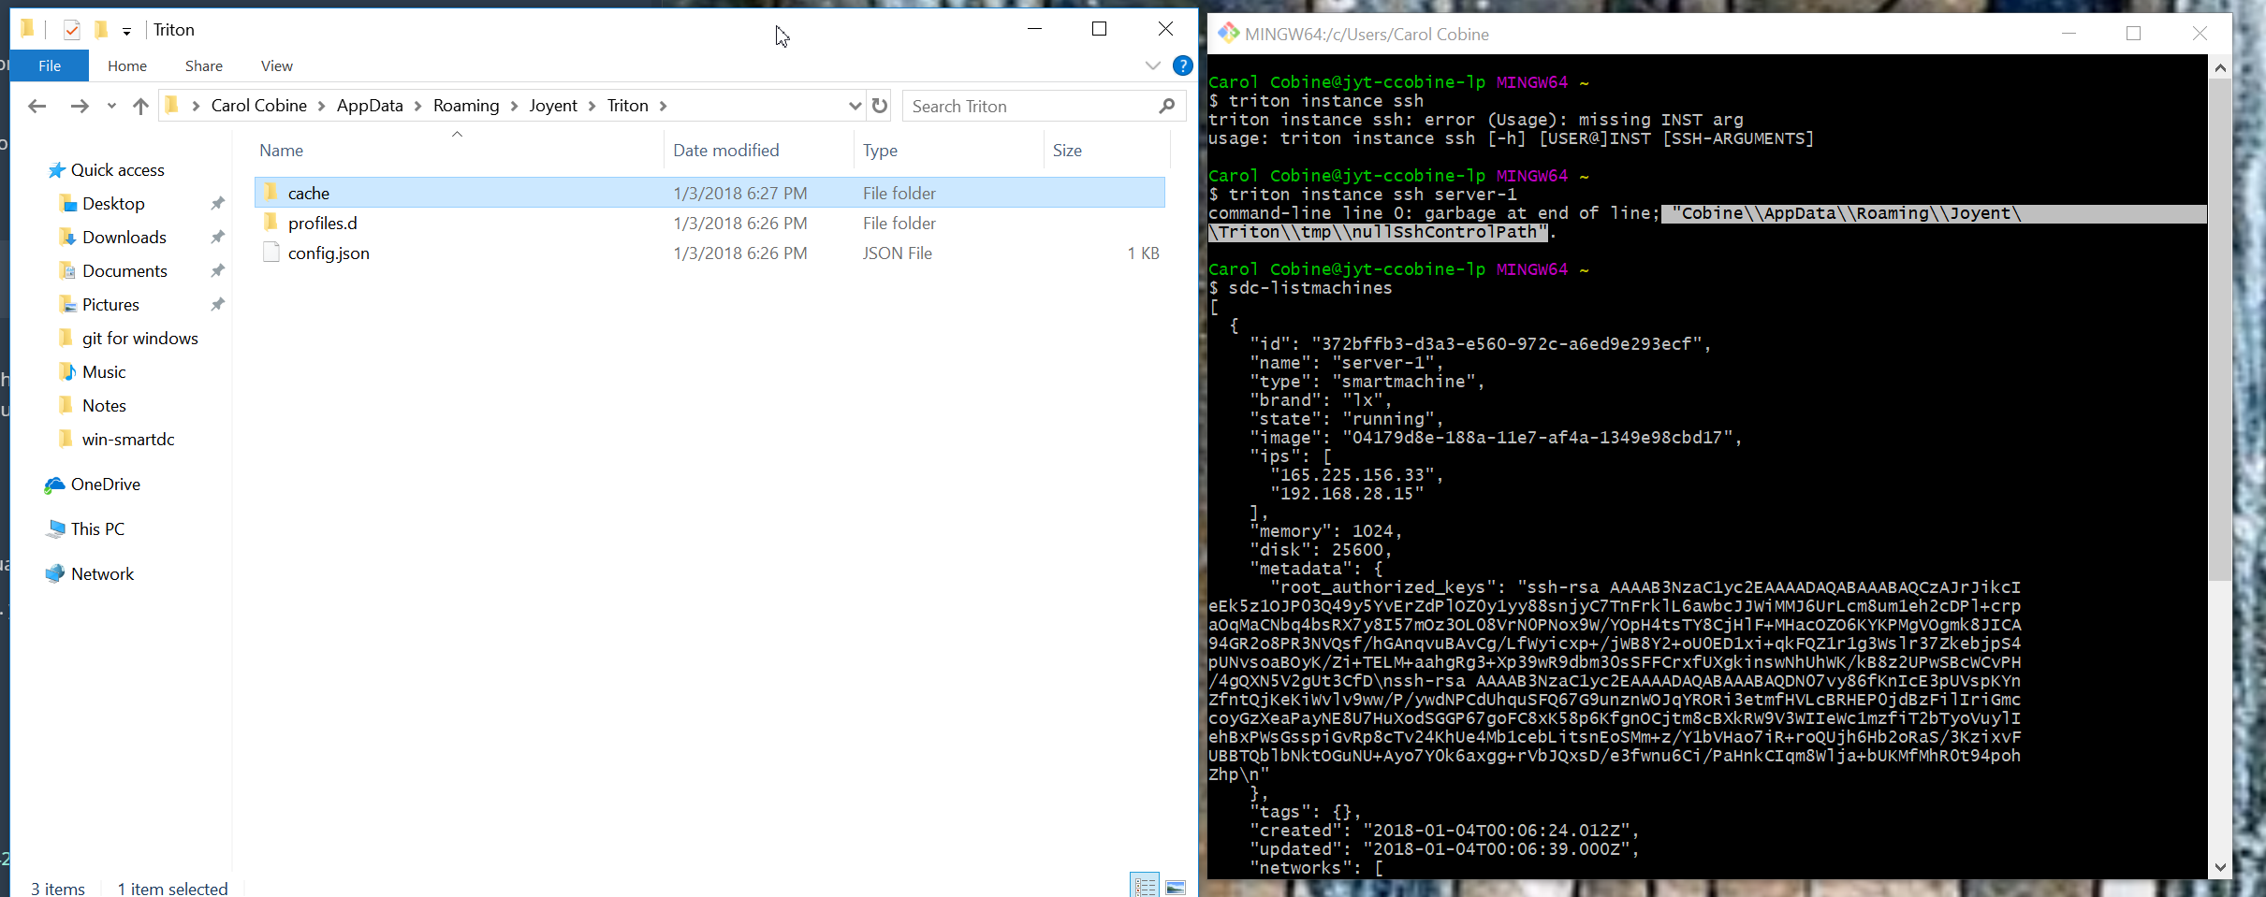Switch to Details view layout icon
The width and height of the screenshot is (2266, 897).
1145,887
